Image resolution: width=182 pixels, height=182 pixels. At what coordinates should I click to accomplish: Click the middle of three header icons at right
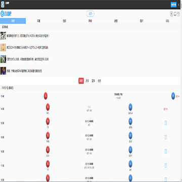[x=175, y=14]
